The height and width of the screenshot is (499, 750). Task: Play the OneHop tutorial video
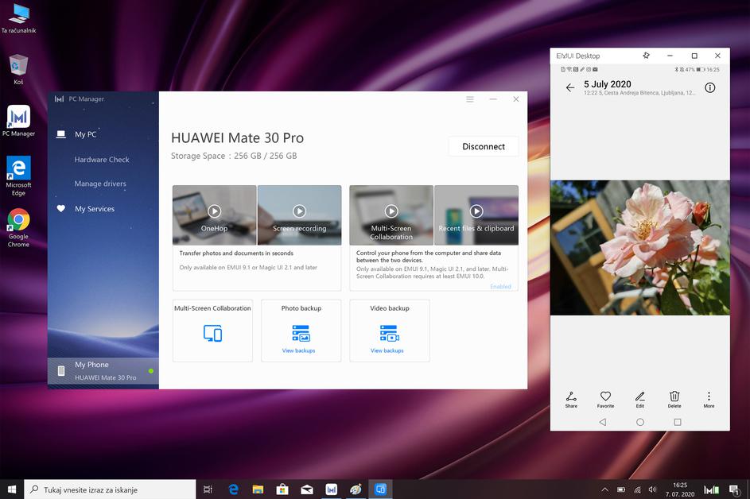coord(214,211)
